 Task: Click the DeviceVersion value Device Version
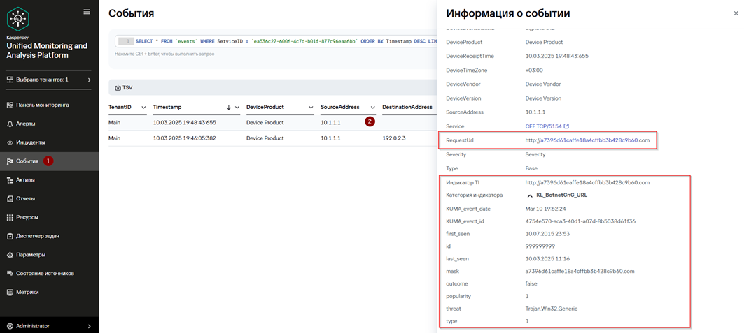[x=543, y=98]
